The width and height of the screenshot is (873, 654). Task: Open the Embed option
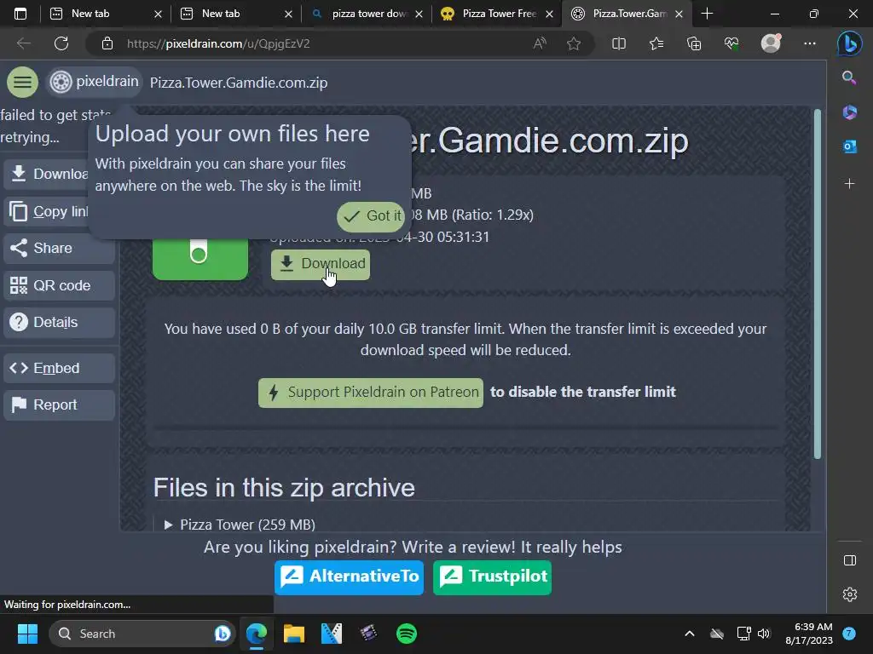click(x=59, y=368)
